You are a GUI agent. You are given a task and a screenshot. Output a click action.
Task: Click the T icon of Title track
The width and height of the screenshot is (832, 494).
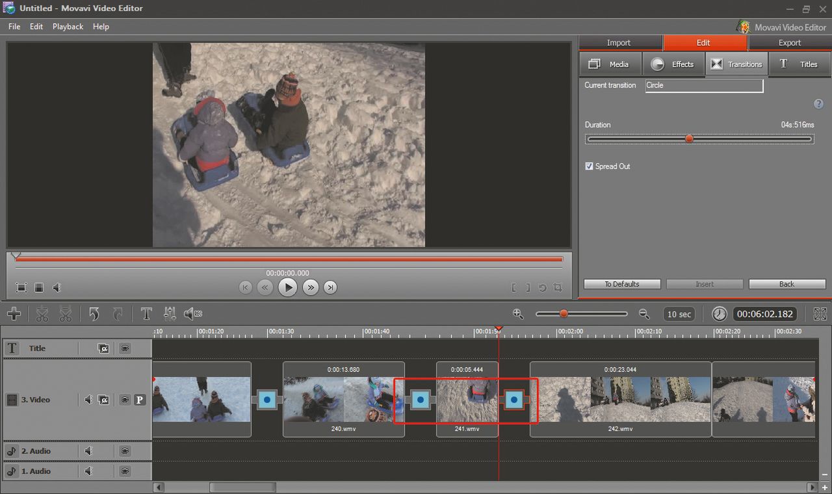pyautogui.click(x=12, y=348)
